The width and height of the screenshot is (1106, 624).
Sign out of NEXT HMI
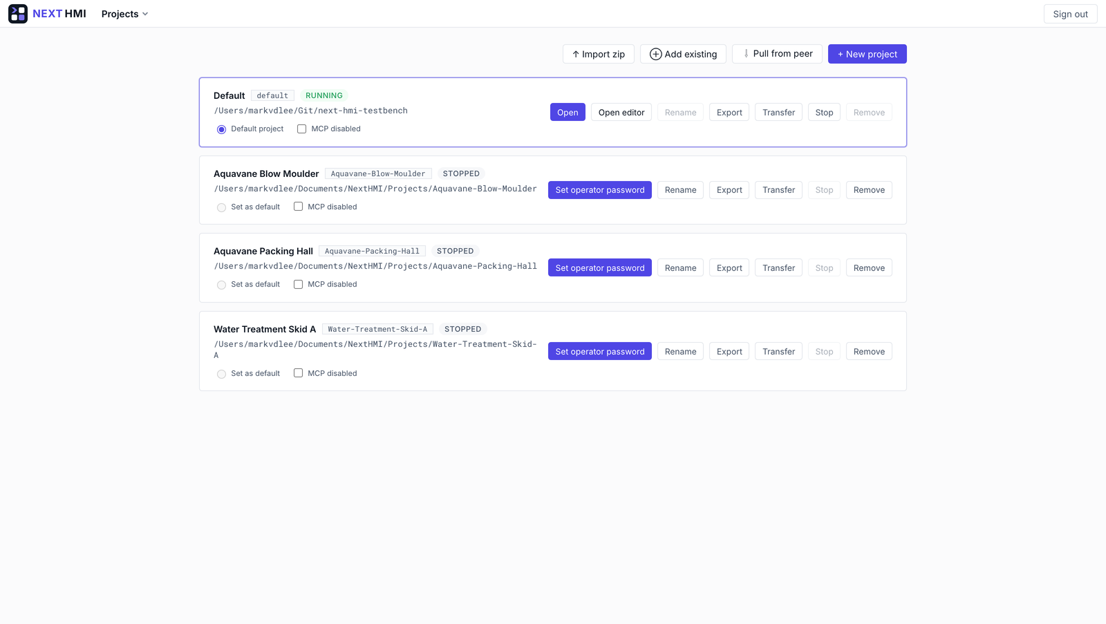1070,14
